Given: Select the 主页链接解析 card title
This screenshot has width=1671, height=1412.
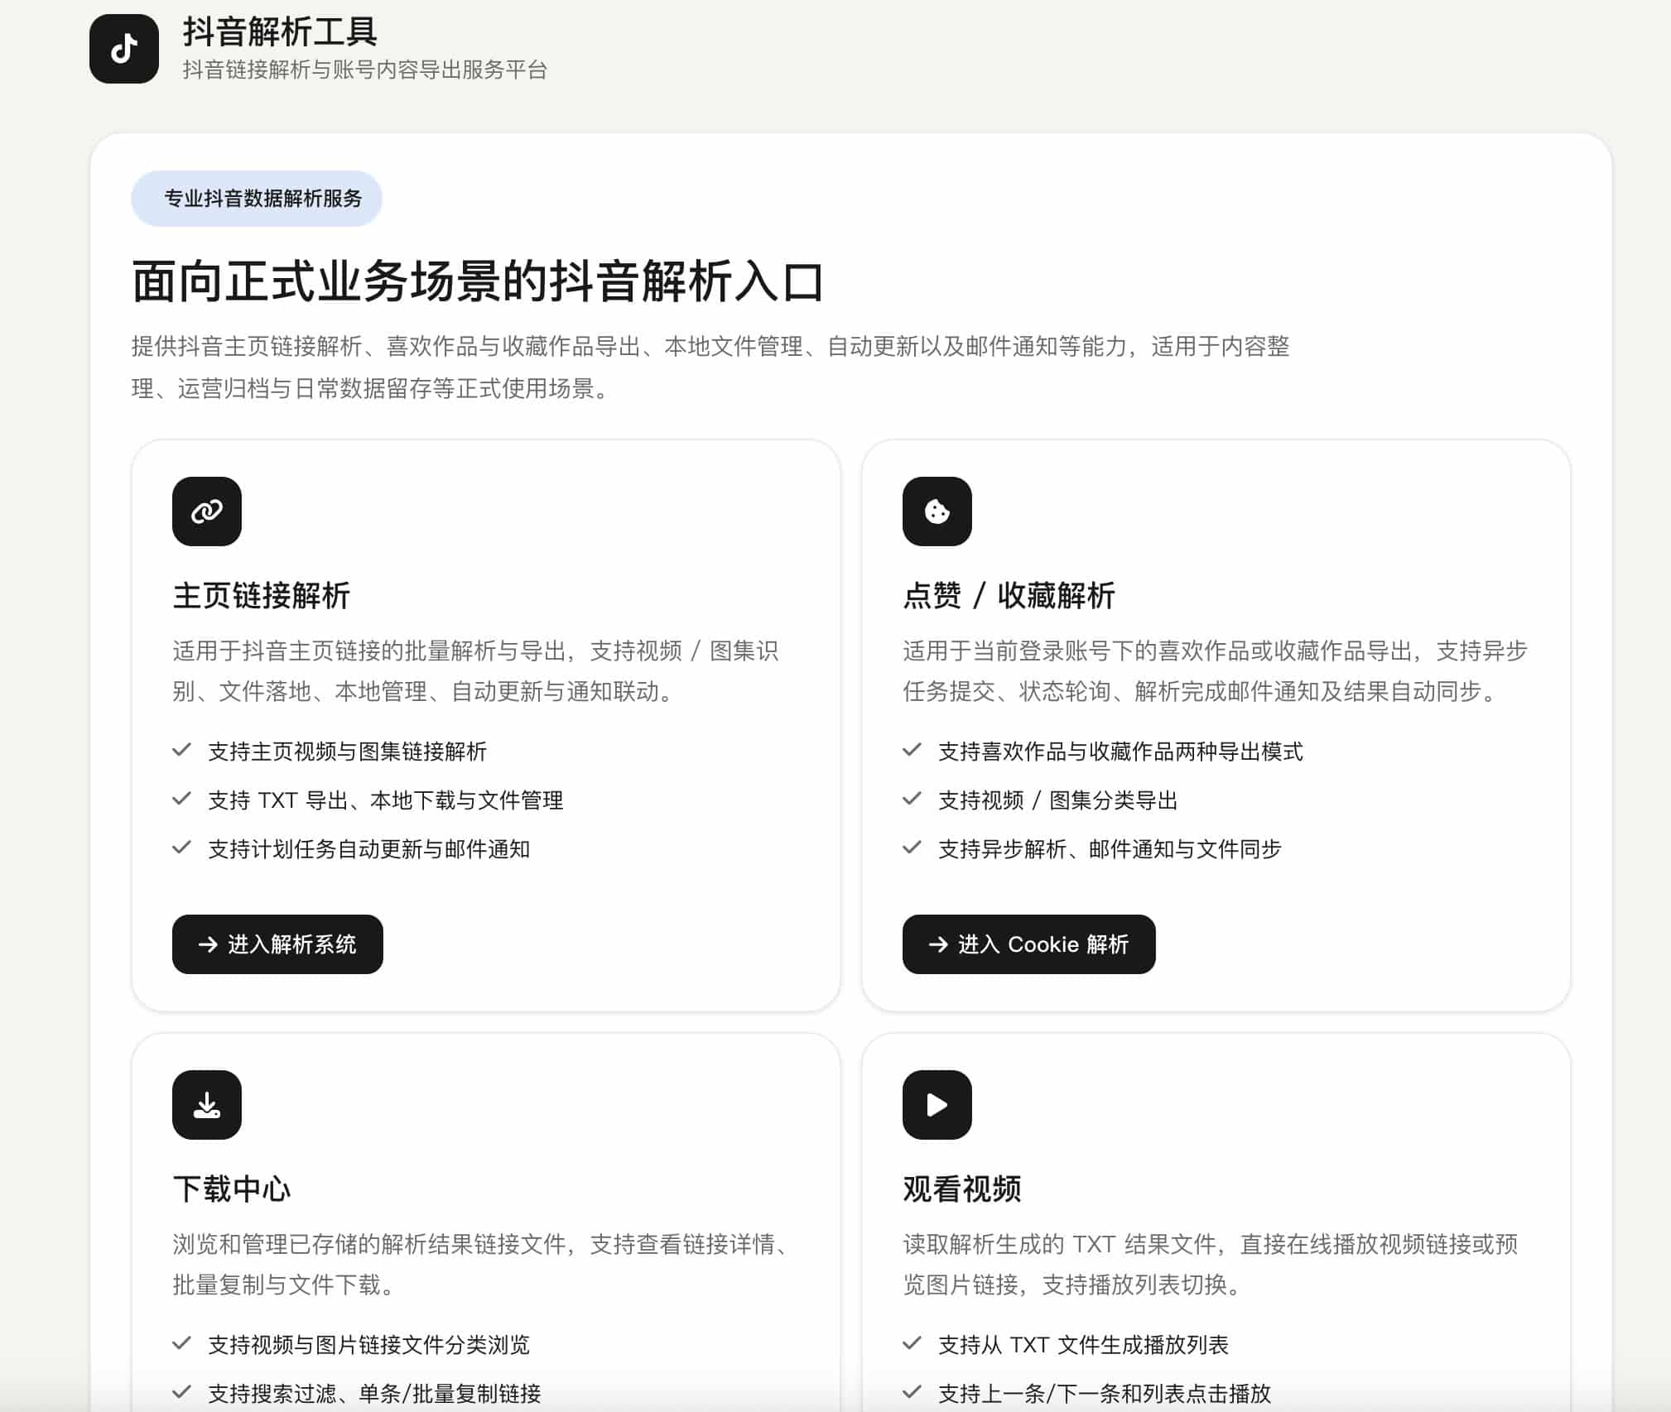Looking at the screenshot, I should [262, 596].
